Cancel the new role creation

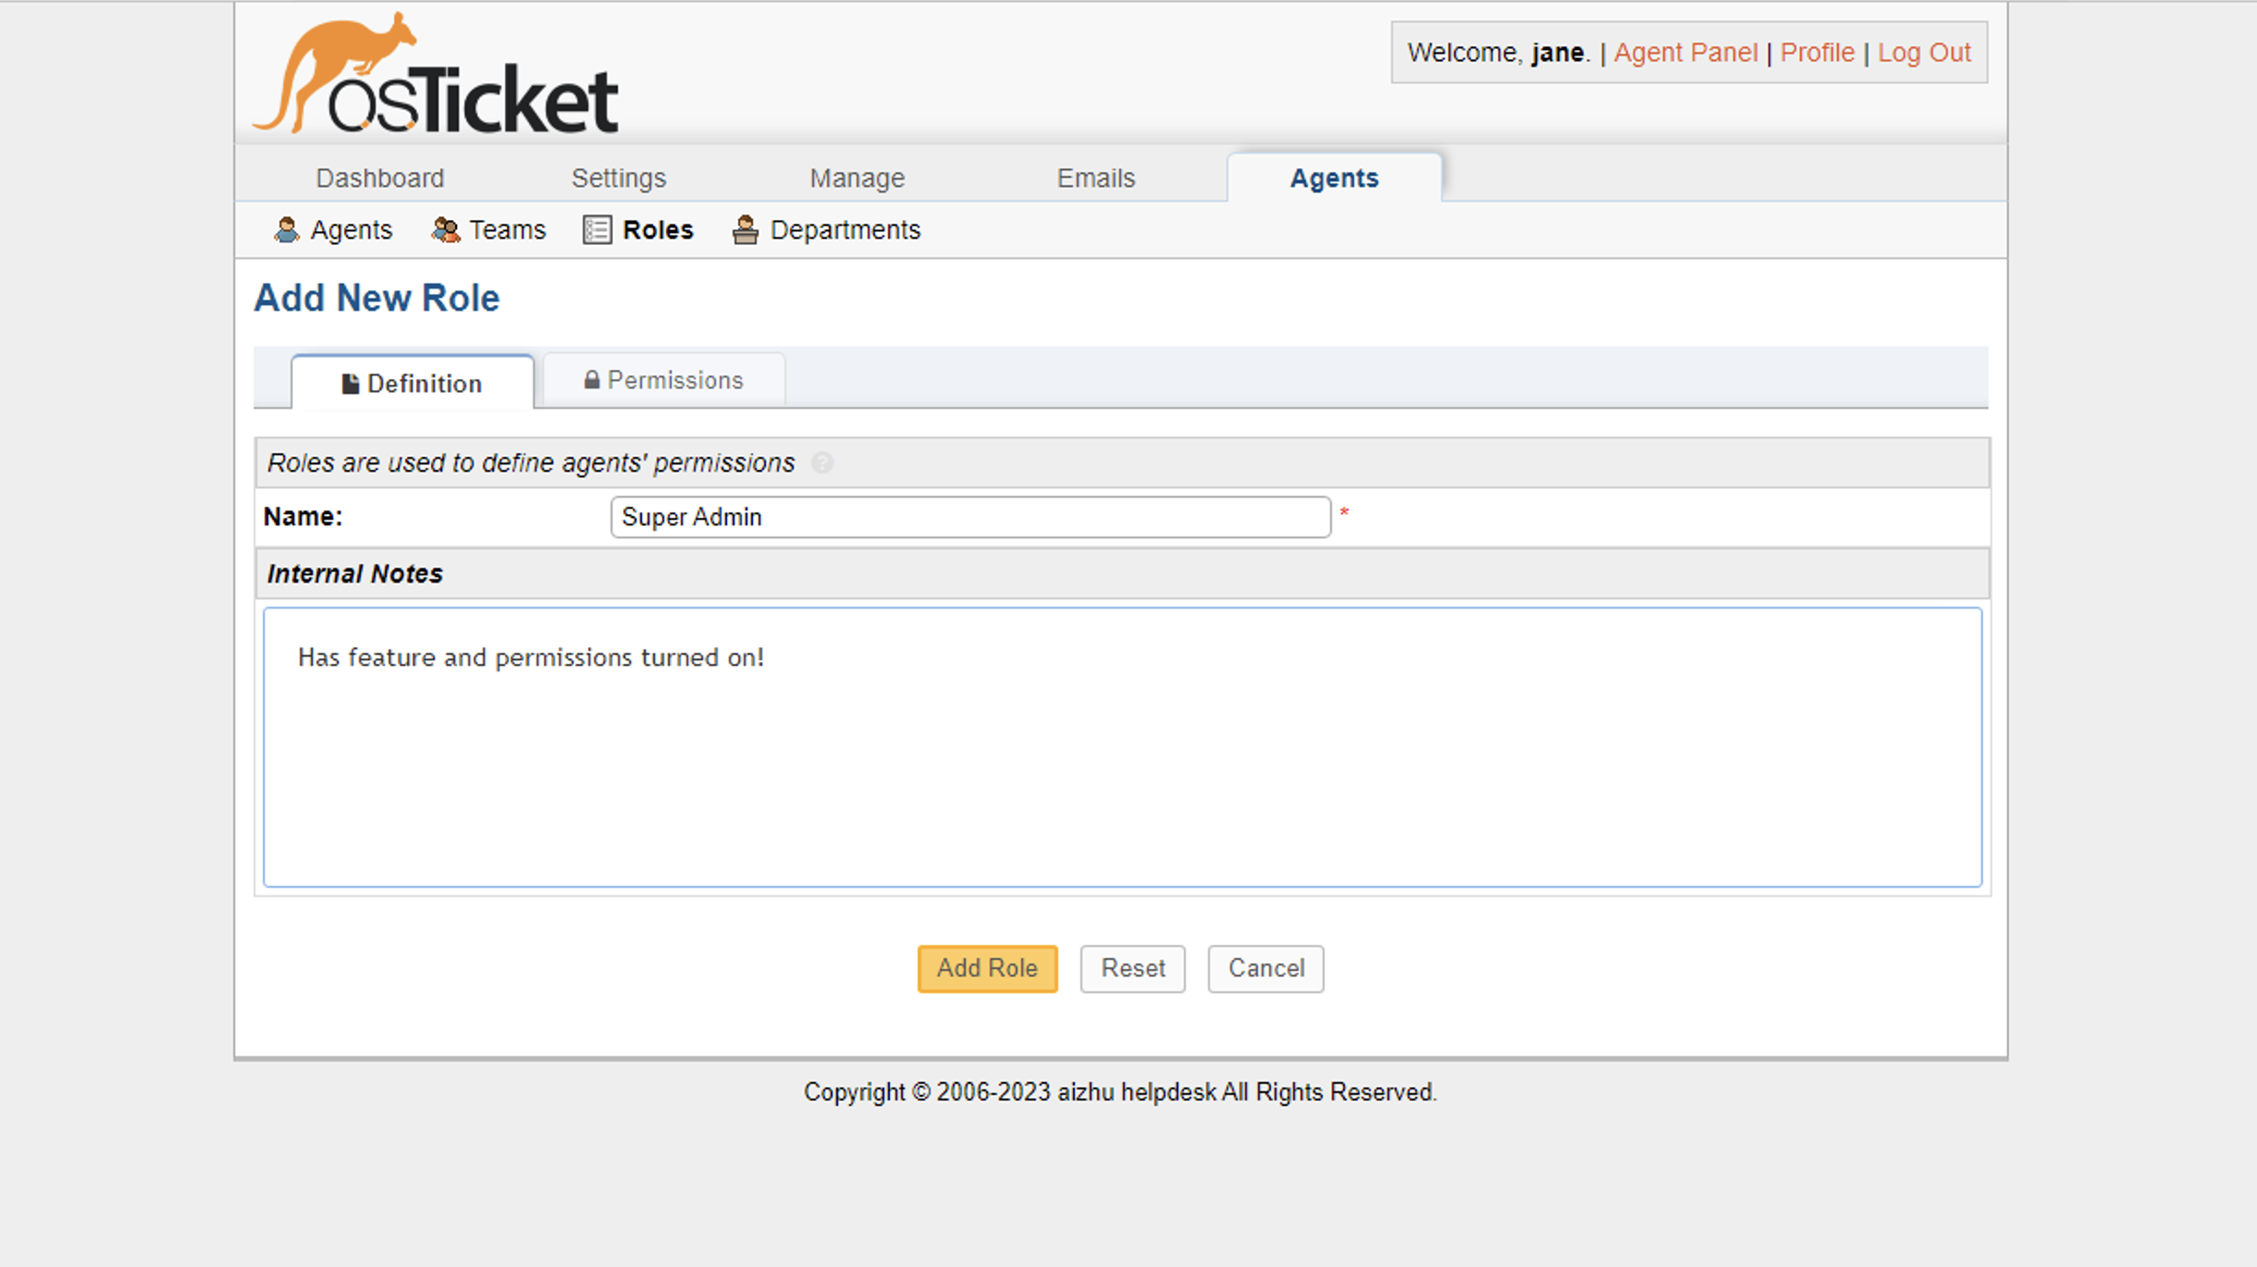click(x=1265, y=967)
